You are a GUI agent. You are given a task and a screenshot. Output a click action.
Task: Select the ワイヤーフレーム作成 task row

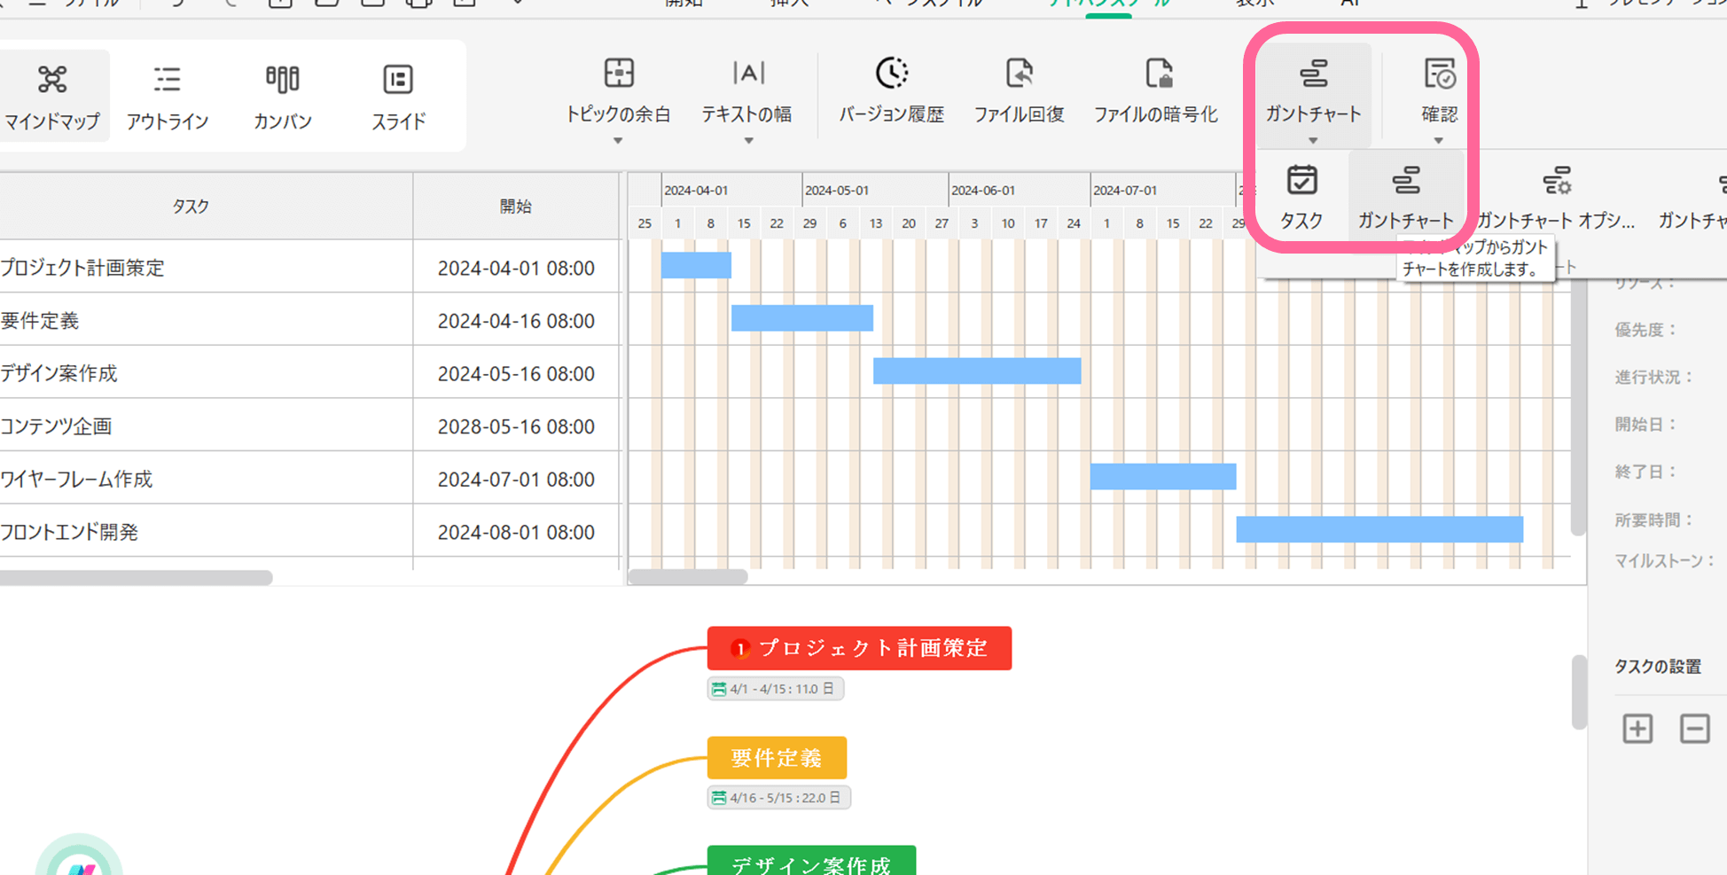point(309,479)
